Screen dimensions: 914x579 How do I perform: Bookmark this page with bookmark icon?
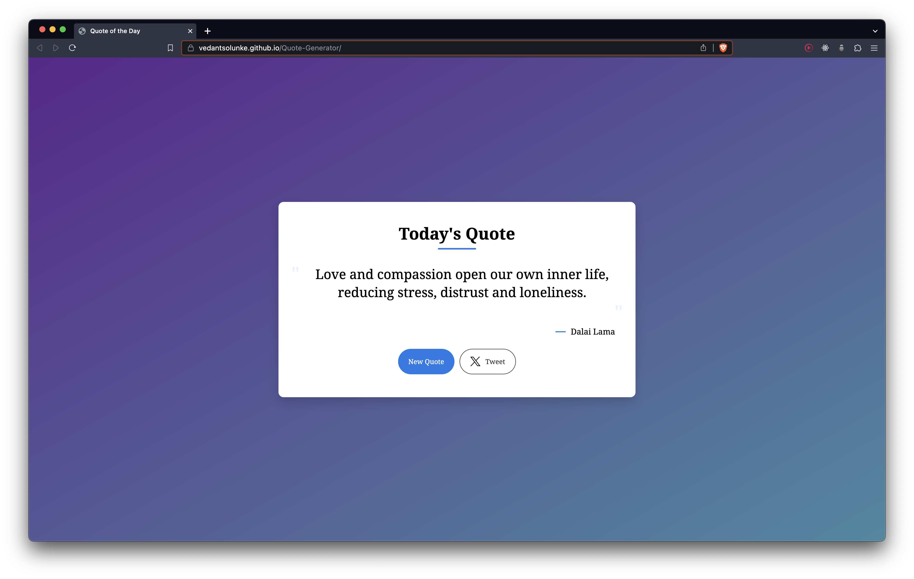(x=170, y=48)
